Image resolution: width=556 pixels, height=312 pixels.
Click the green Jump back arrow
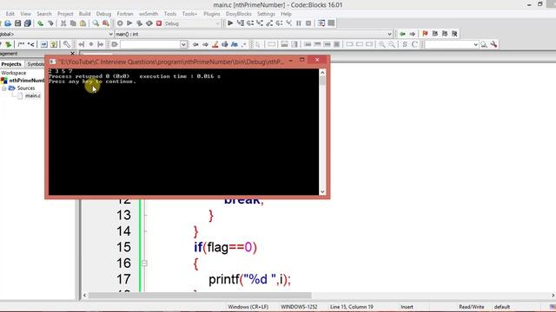coord(402,34)
